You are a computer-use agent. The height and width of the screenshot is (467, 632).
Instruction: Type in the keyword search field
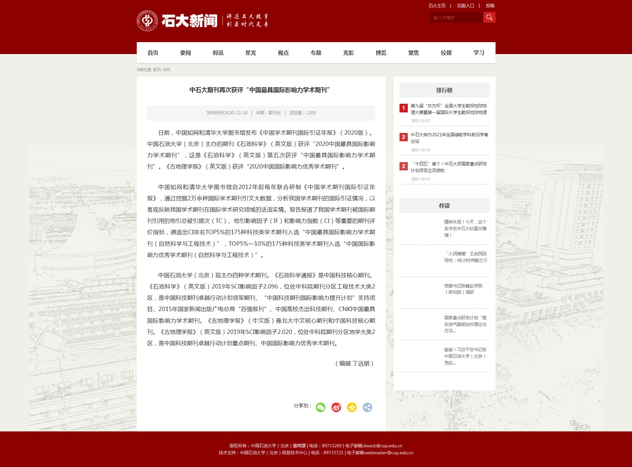pyautogui.click(x=456, y=18)
